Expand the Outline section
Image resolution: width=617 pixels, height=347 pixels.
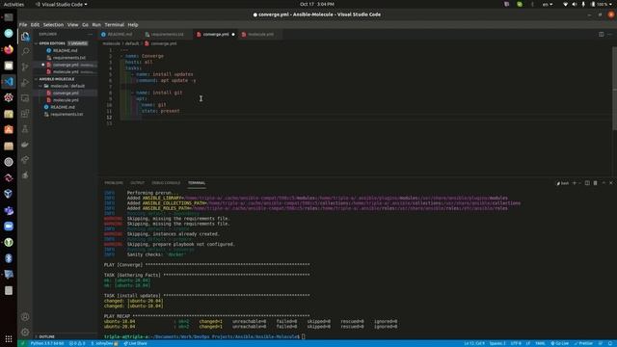point(37,336)
